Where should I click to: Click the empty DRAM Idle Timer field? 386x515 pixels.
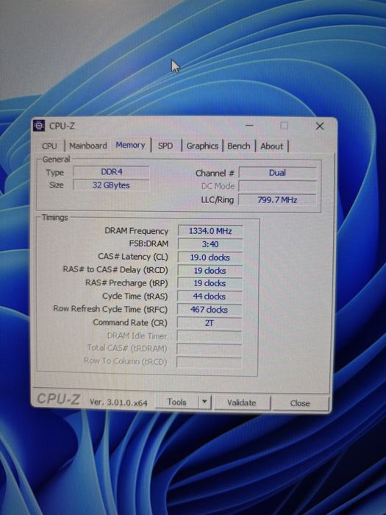point(209,336)
